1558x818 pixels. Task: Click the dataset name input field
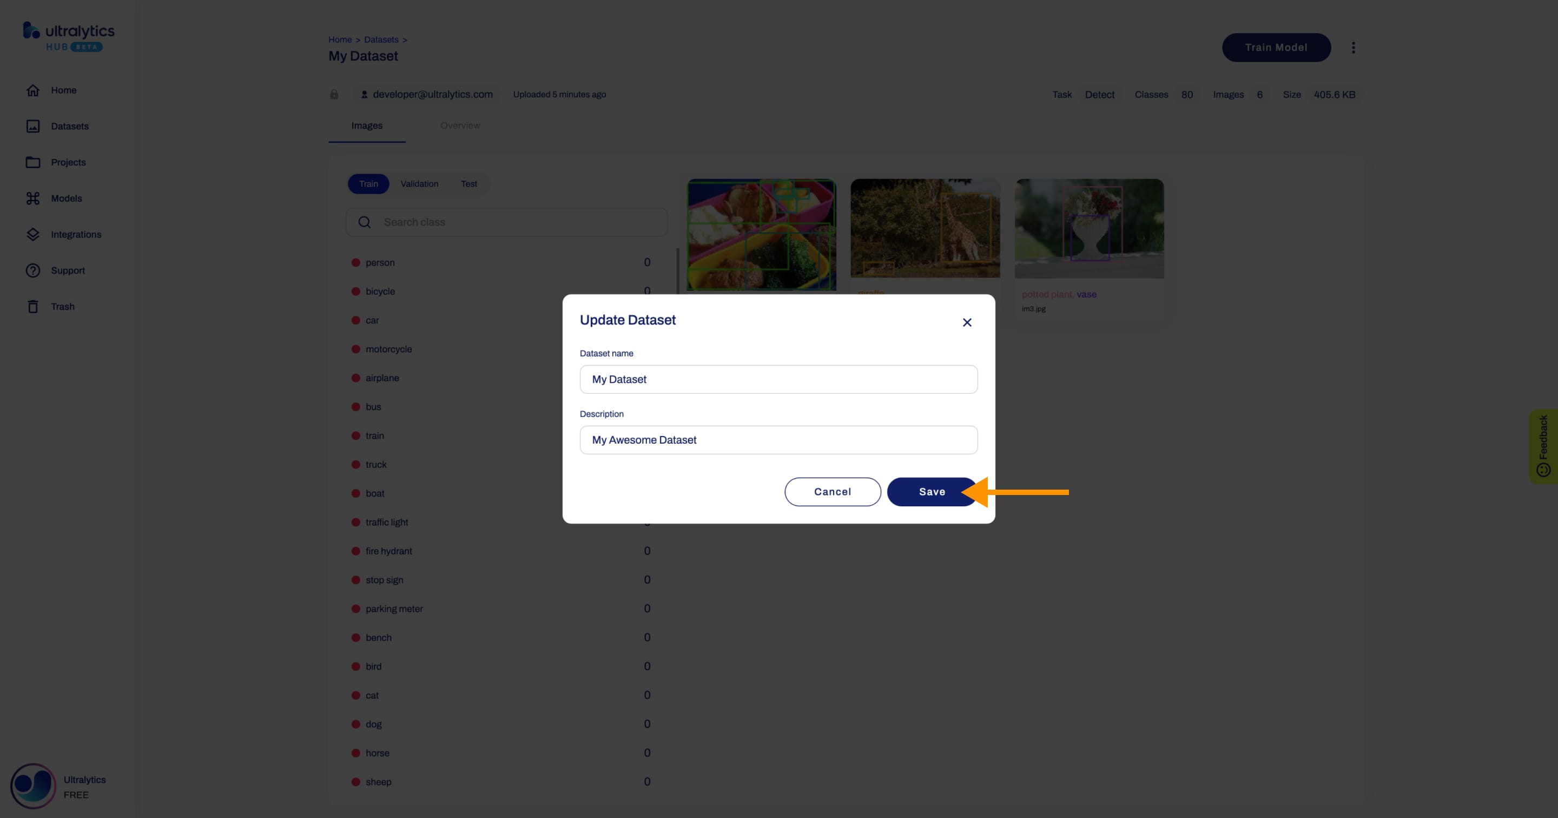(x=778, y=378)
